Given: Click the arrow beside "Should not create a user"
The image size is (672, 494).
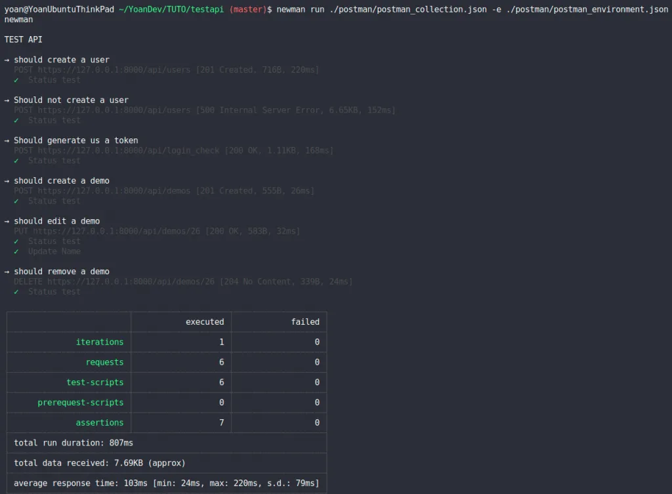Looking at the screenshot, I should point(7,100).
